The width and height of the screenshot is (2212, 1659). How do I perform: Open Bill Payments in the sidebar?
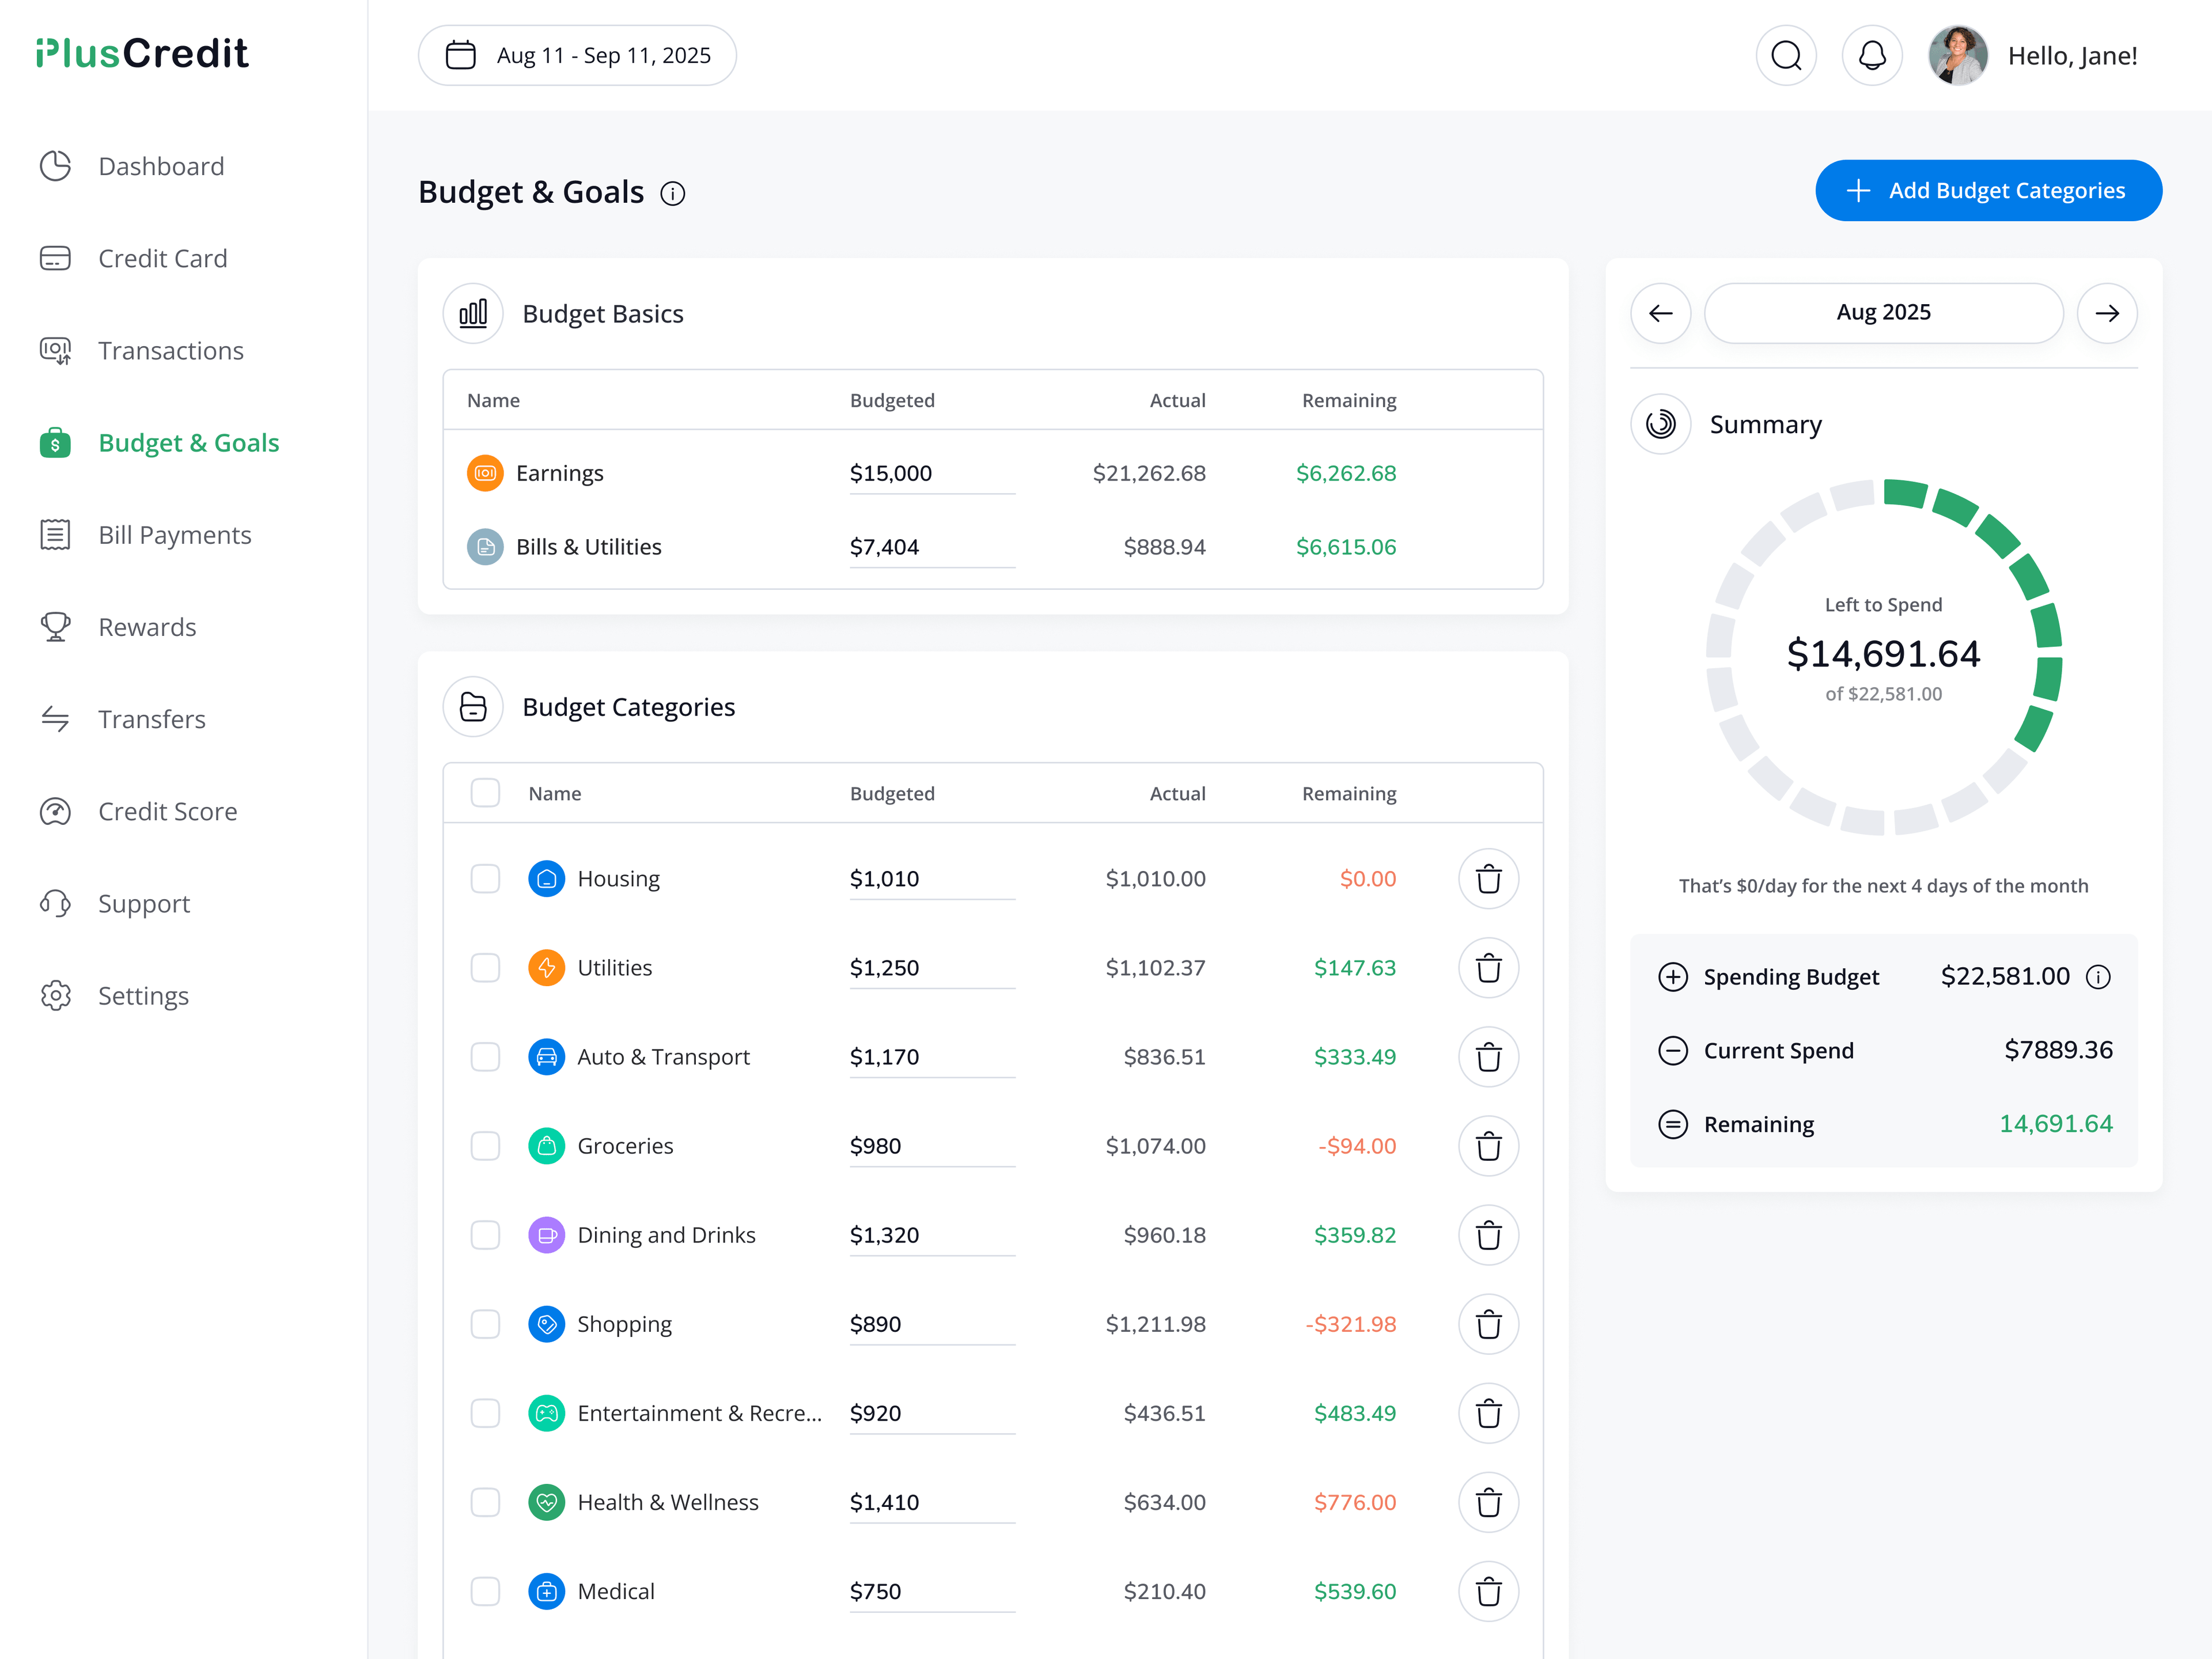click(146, 535)
